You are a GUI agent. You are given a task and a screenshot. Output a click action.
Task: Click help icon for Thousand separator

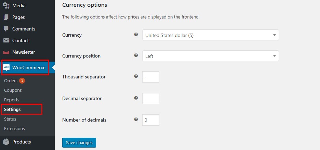(136, 76)
